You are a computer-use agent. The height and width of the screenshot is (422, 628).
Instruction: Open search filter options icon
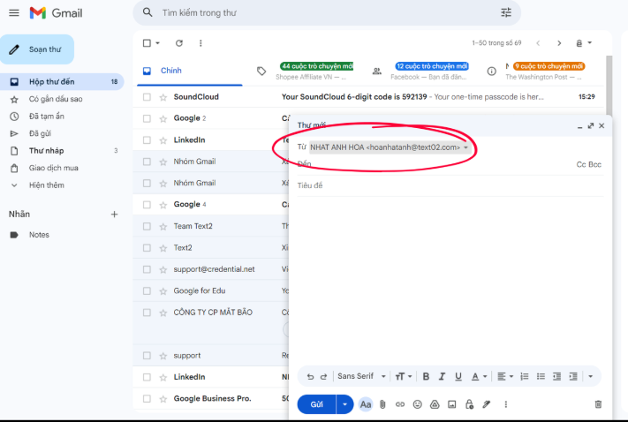[x=506, y=12]
